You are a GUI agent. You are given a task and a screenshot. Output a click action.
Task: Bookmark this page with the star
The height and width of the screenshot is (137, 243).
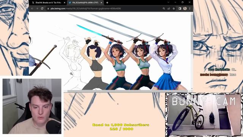point(174,8)
